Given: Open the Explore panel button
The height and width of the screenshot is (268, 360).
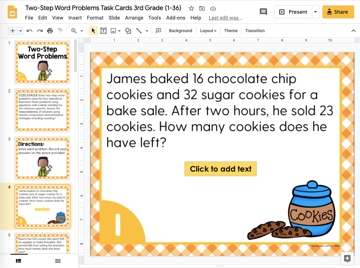Looking at the screenshot, I should tap(347, 259).
